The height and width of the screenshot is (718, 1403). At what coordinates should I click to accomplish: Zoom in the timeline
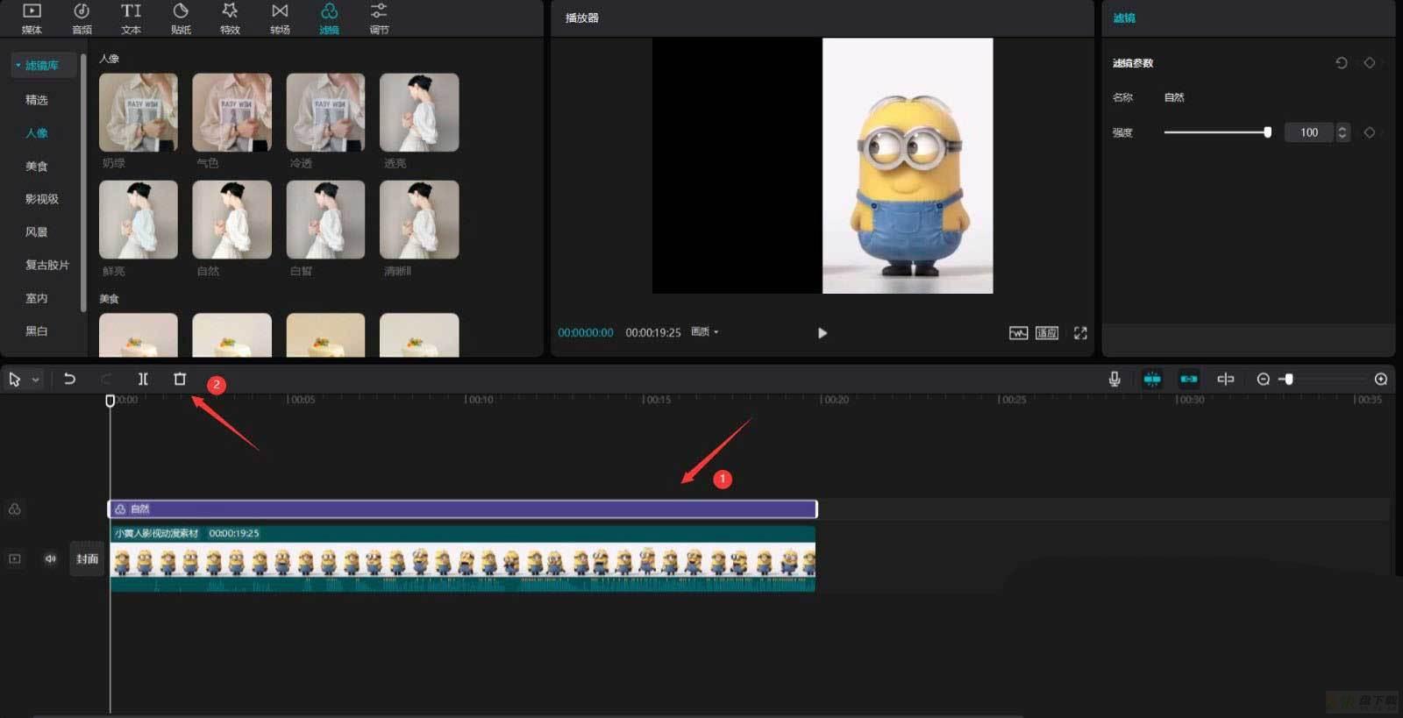(1381, 379)
